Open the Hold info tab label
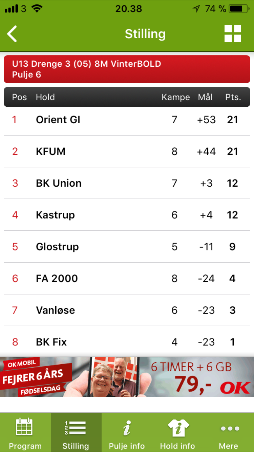The height and width of the screenshot is (452, 254). pos(177,446)
